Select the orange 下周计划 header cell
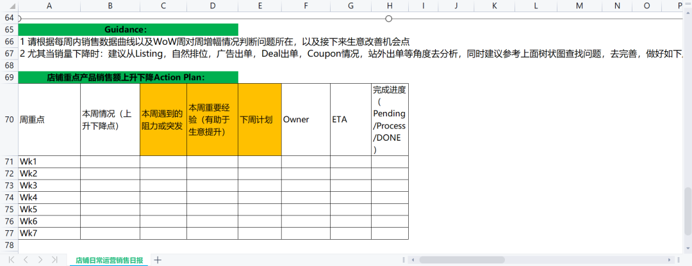 click(x=259, y=119)
